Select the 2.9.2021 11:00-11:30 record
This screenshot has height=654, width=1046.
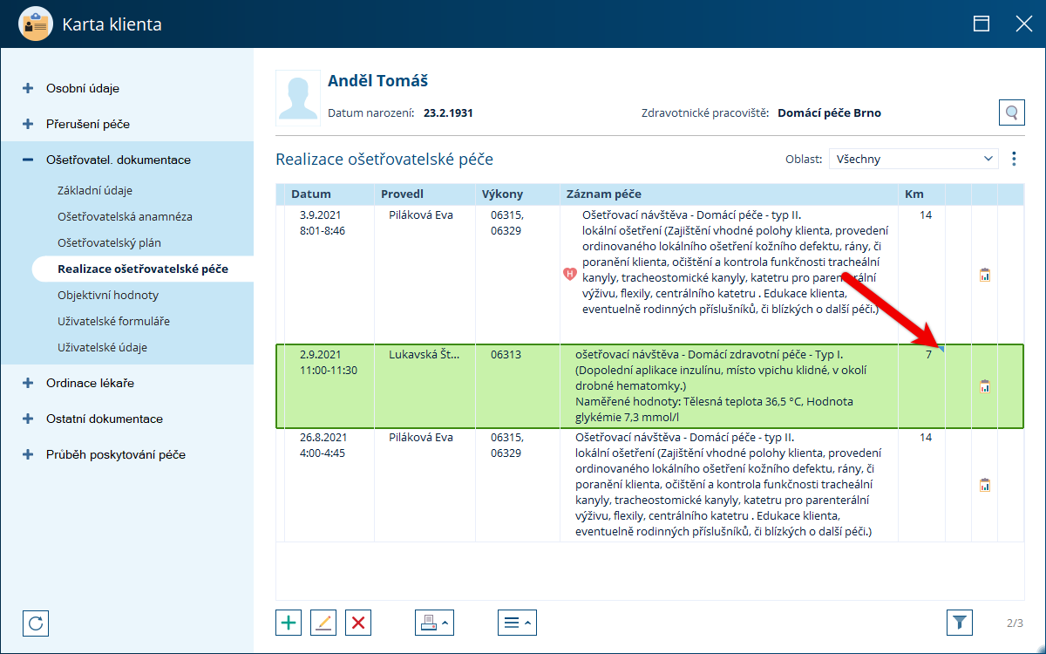pyautogui.click(x=649, y=386)
